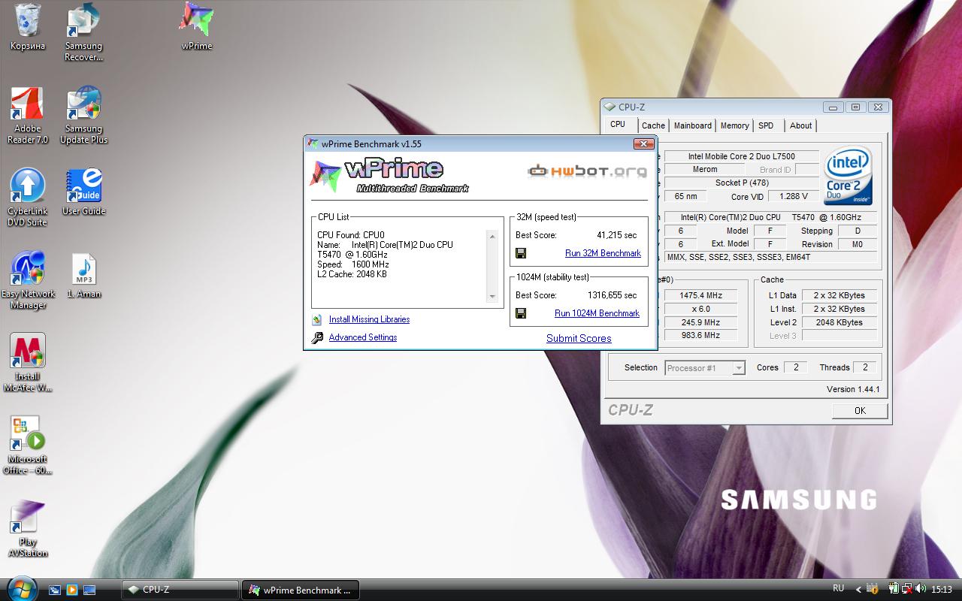
Task: Click the Install Missing Libraries icon
Action: [317, 319]
